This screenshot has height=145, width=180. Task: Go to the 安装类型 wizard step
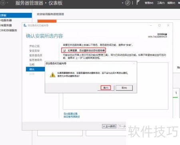coord(34,51)
